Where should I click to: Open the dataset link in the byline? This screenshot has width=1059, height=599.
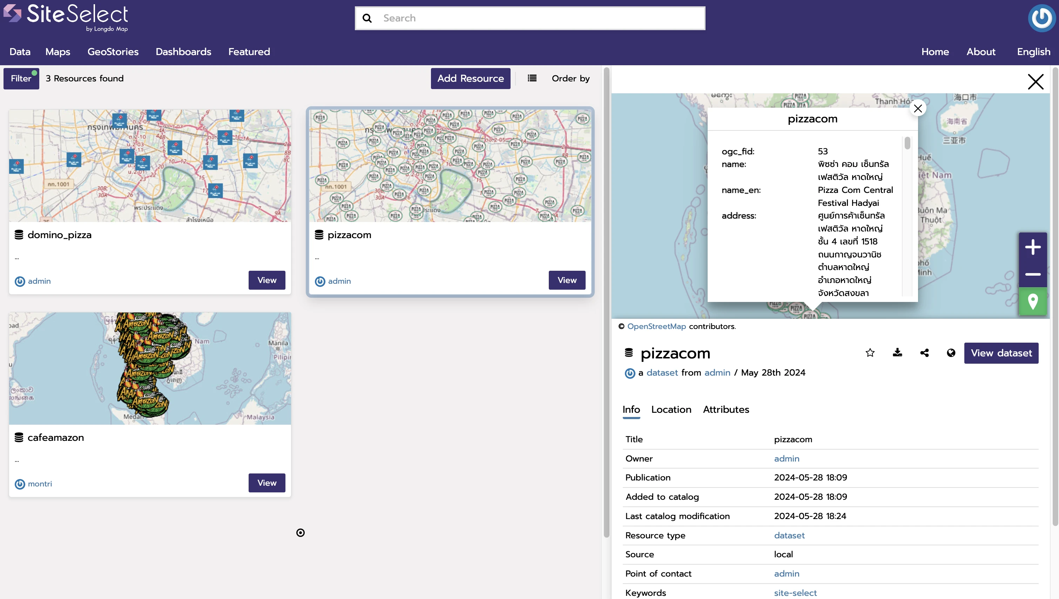(x=662, y=372)
